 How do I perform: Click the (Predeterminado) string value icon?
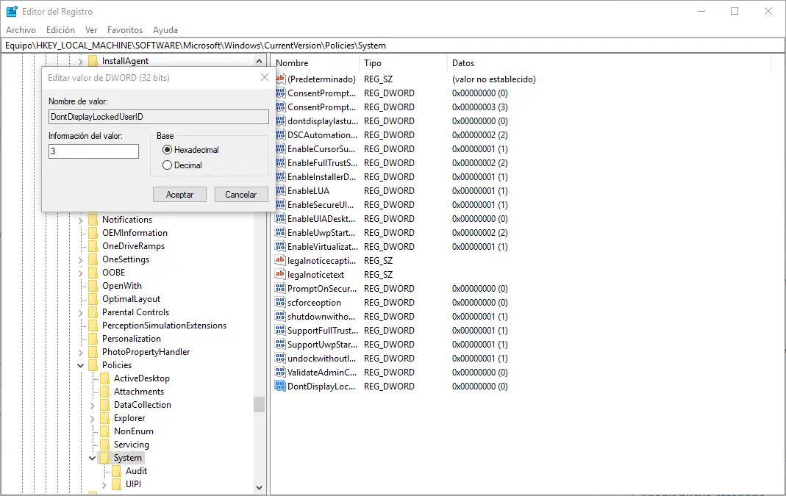click(x=280, y=79)
